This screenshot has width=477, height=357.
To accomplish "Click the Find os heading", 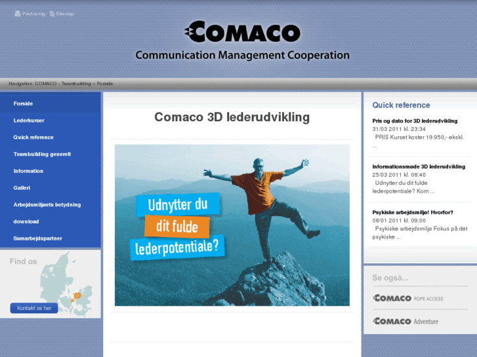I will point(23,261).
